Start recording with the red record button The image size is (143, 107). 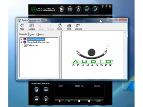click(x=59, y=101)
